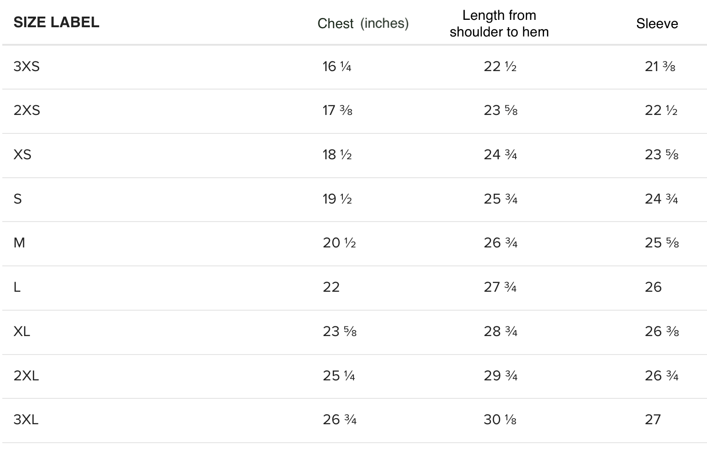The width and height of the screenshot is (707, 457).
Task: Select the 27 sleeve value for 3XL
Action: coord(653,420)
